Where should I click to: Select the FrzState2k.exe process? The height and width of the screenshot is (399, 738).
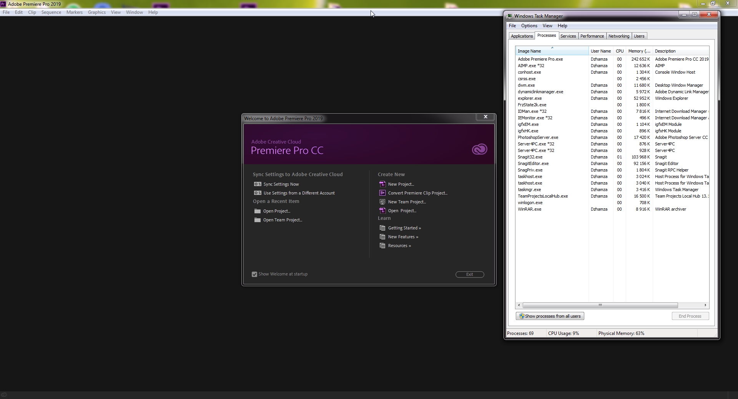(x=612, y=105)
